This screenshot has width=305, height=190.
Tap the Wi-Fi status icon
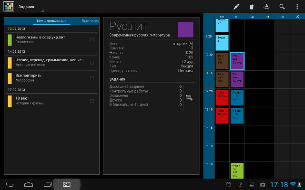pos(293,184)
